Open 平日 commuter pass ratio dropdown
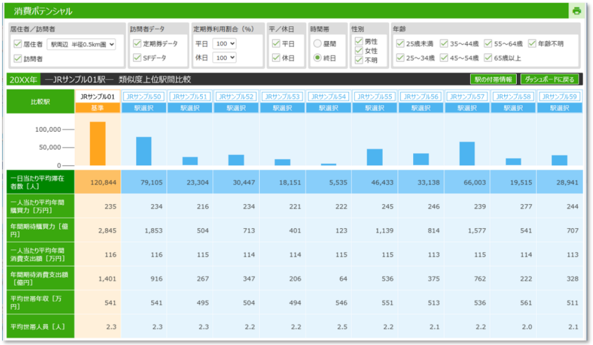 (x=224, y=43)
